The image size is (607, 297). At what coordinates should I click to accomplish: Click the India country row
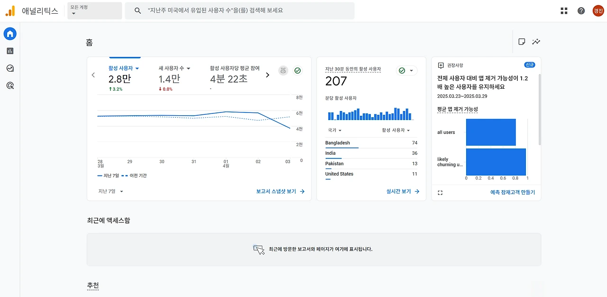point(371,153)
